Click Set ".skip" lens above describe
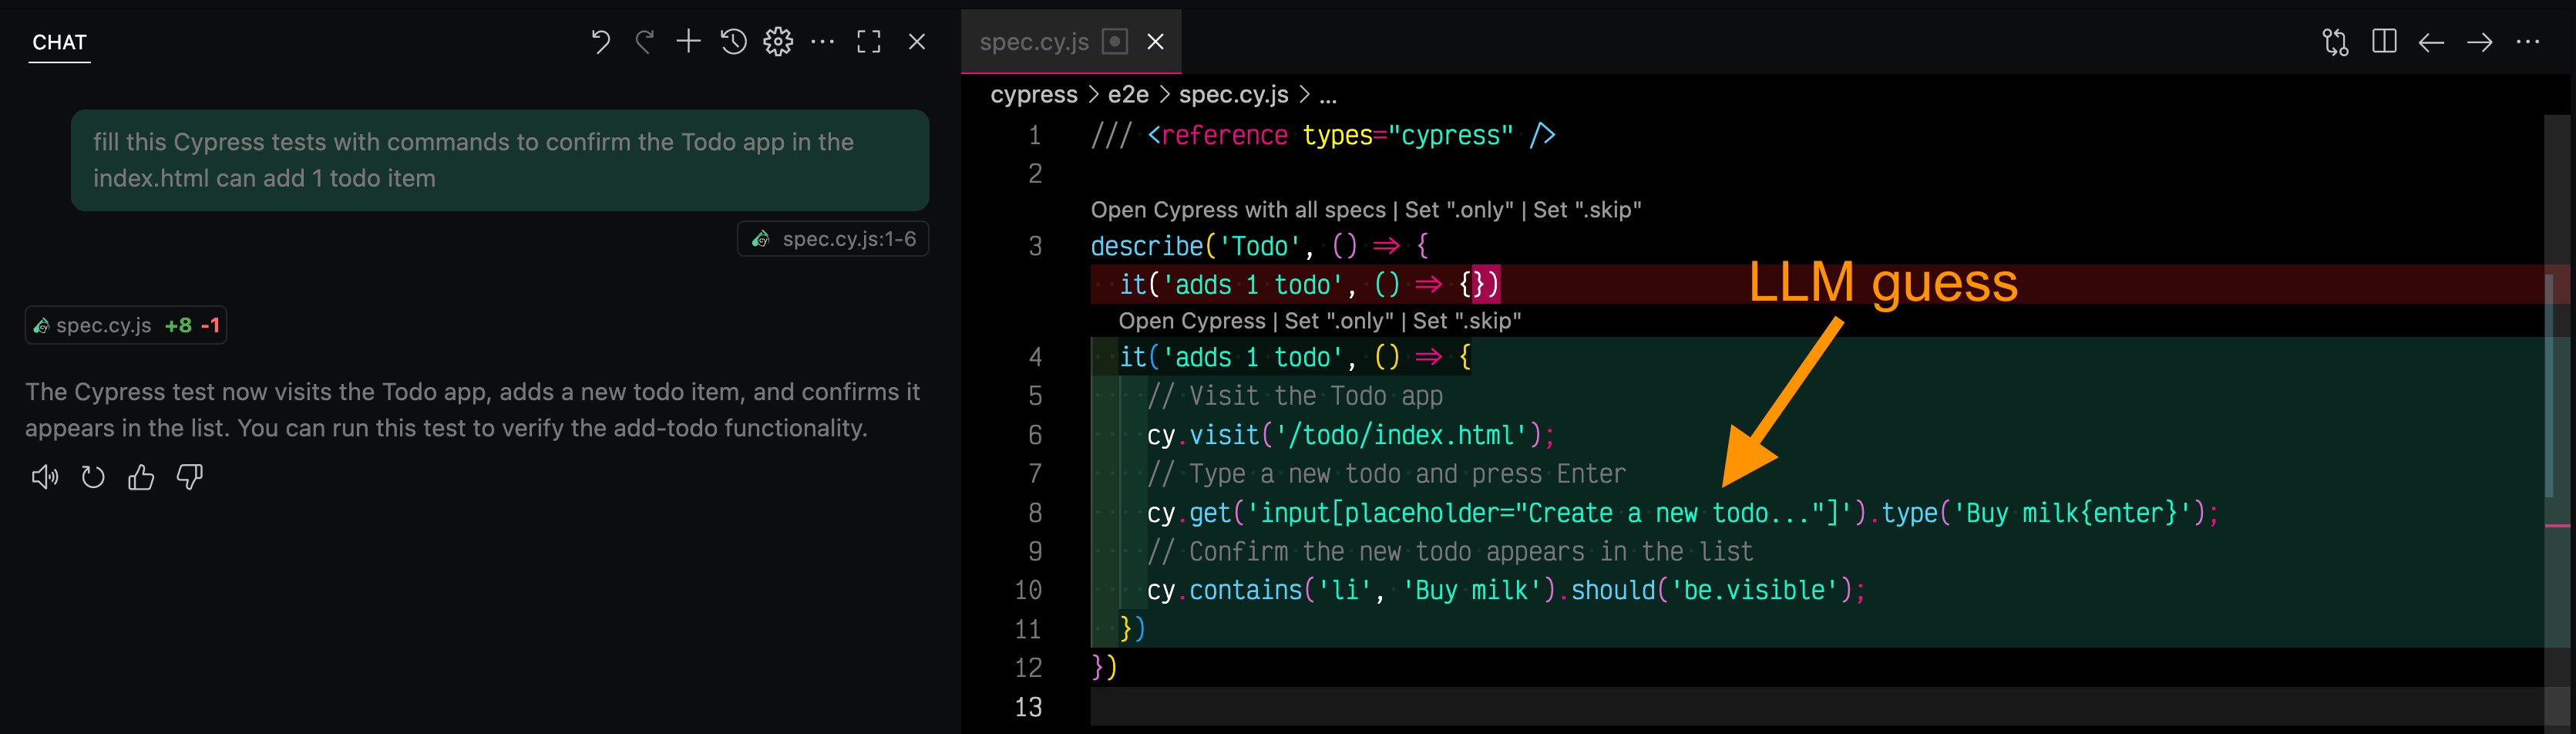Image resolution: width=2576 pixels, height=734 pixels. point(1587,210)
